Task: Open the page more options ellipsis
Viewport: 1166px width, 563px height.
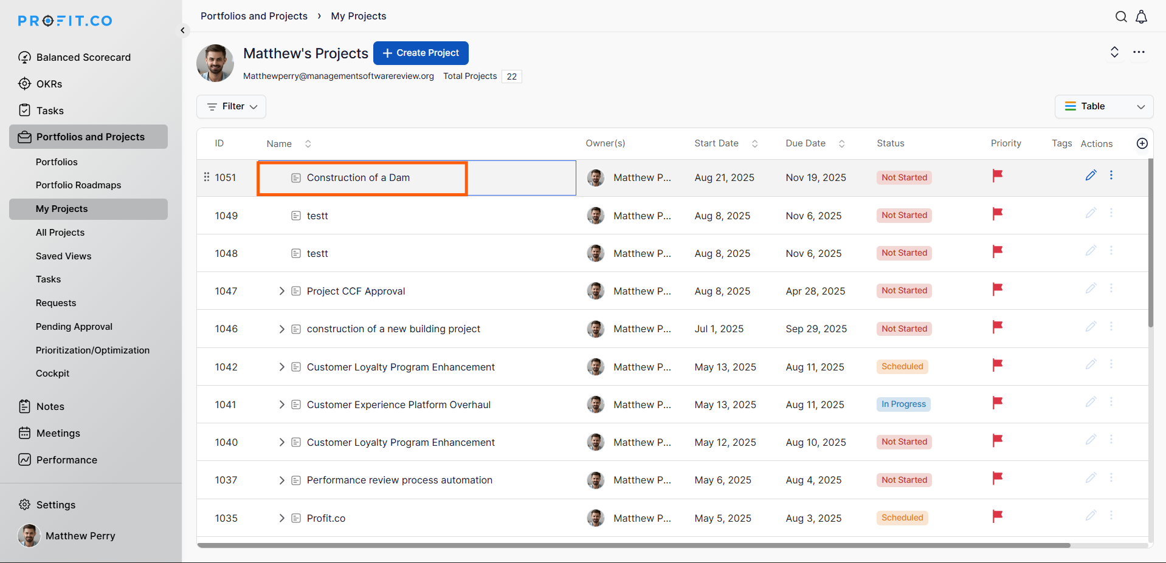Action: pos(1139,52)
